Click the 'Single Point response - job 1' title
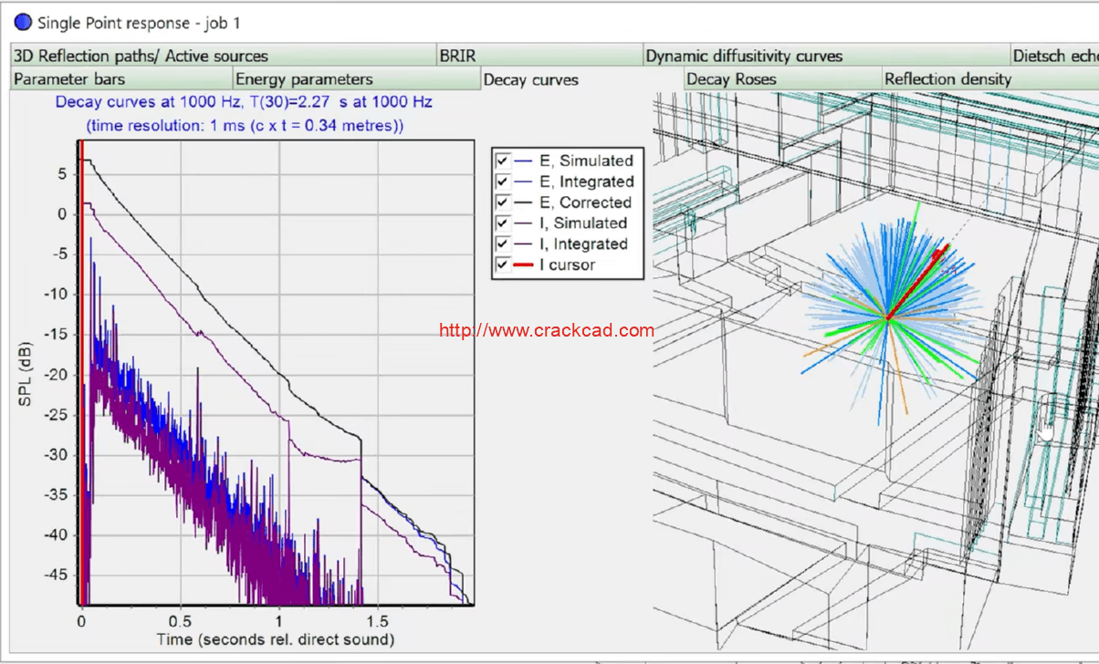 [140, 23]
